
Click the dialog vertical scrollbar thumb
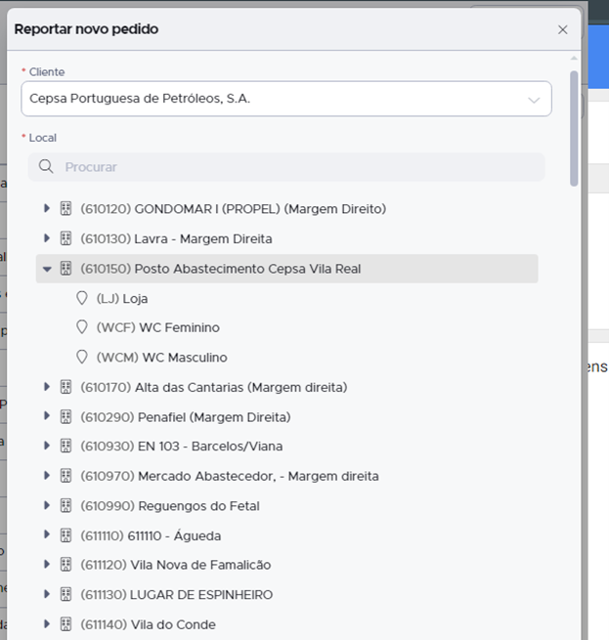[574, 129]
